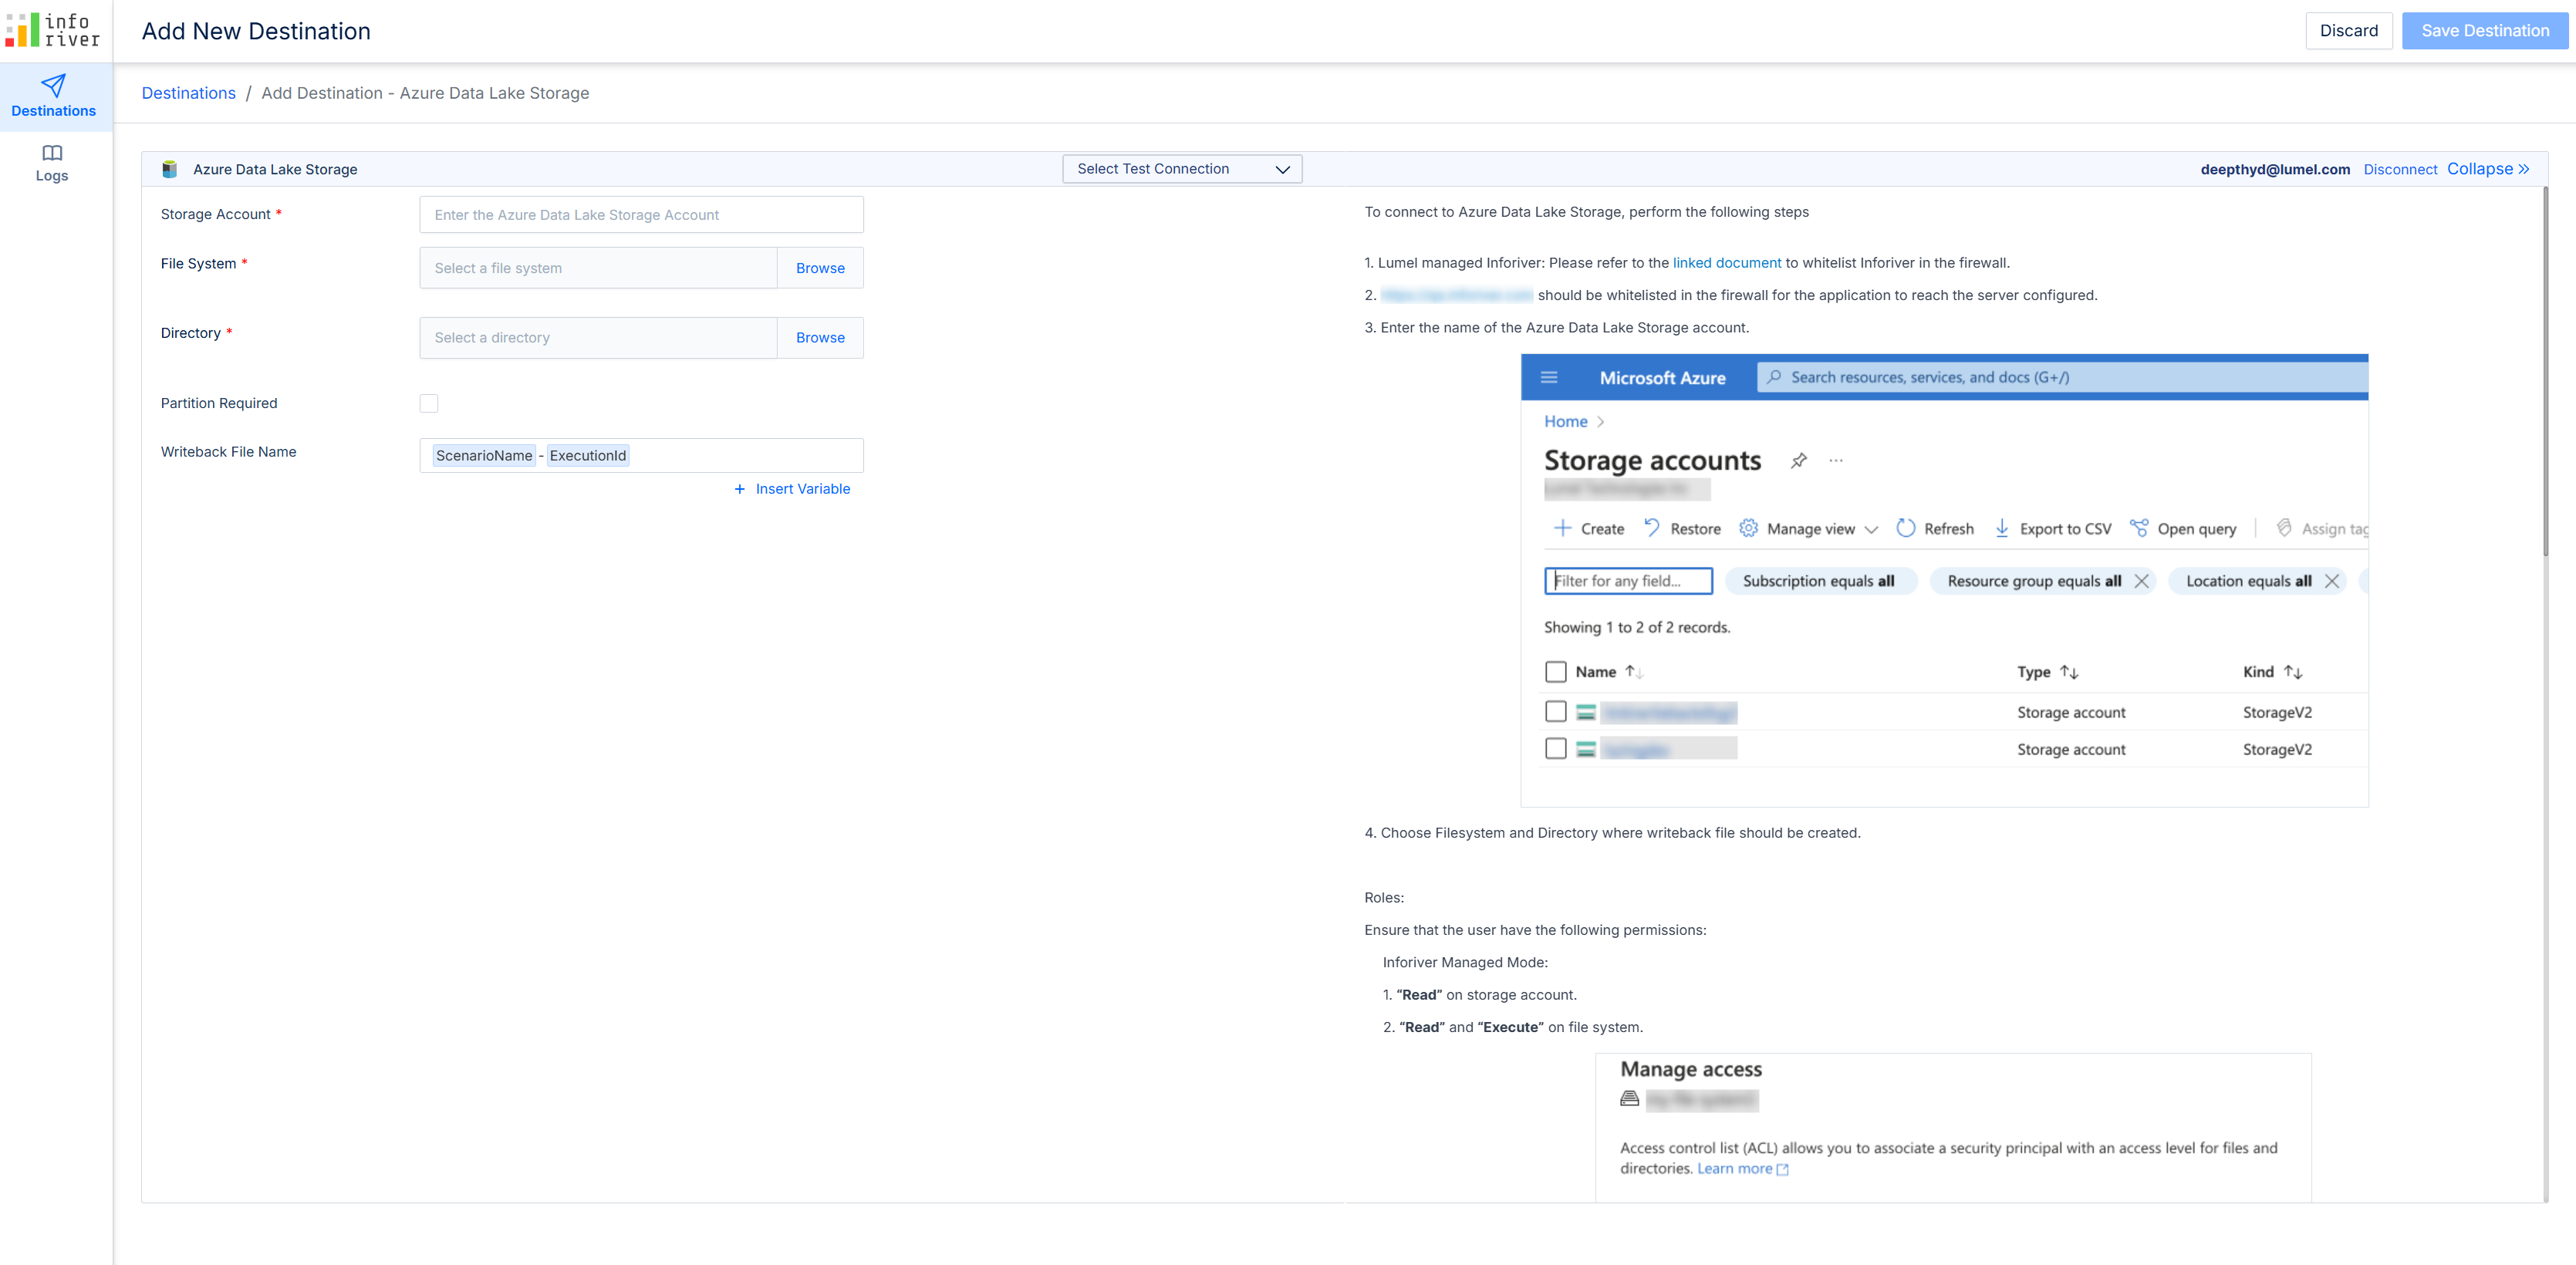Enable the Partition Required checkbox
Viewport: 2576px width, 1265px height.
click(x=429, y=403)
